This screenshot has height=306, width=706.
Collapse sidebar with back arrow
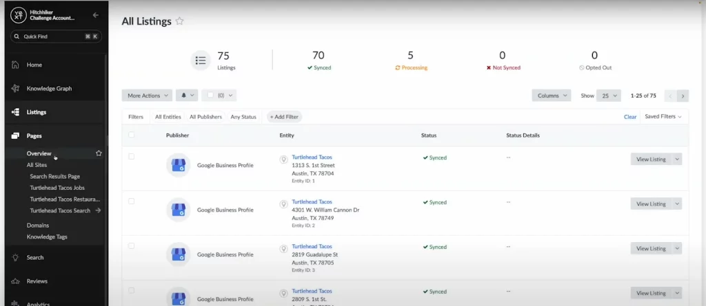(x=95, y=15)
